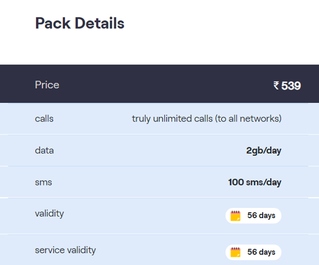The height and width of the screenshot is (265, 319).
Task: Click the service validity row label
Action: coord(65,250)
